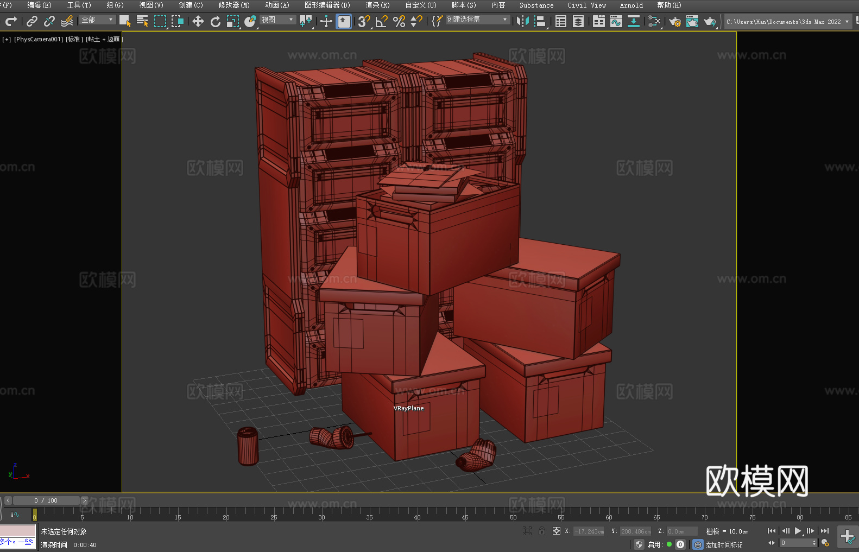Activate the Select Object tool
The width and height of the screenshot is (859, 552).
tap(125, 21)
